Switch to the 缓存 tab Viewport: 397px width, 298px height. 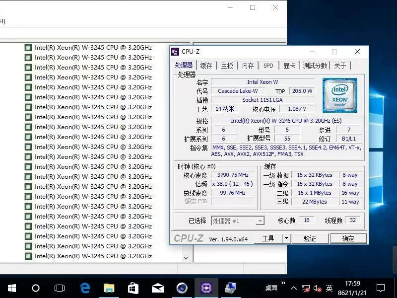206,66
